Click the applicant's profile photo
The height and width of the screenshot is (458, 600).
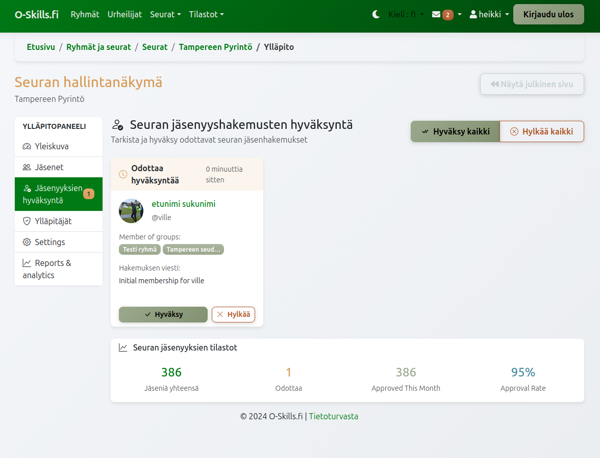point(131,210)
